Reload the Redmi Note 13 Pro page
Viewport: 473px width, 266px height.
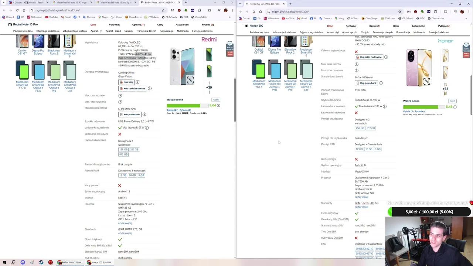[17, 10]
